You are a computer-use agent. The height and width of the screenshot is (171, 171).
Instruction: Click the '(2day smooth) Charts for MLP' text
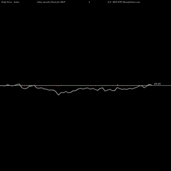click(51, 2)
